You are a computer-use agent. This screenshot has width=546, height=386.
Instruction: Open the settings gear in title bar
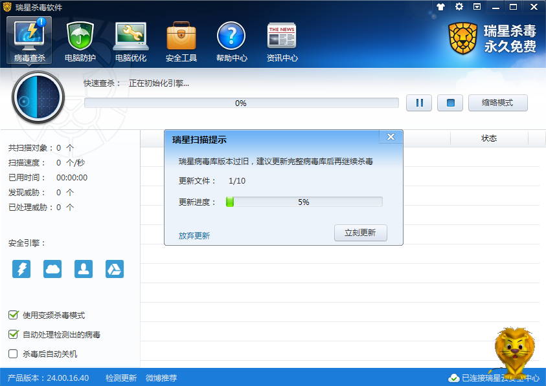(x=458, y=7)
